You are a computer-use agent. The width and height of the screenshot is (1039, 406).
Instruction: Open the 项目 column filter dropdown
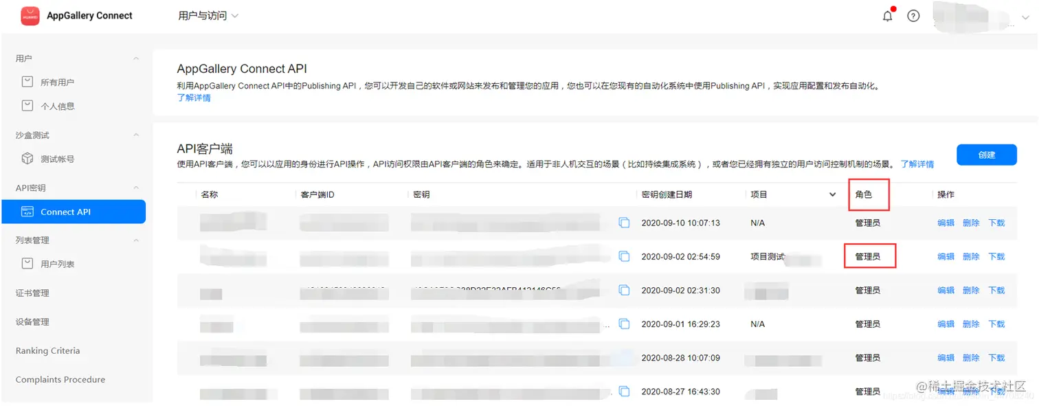(833, 194)
